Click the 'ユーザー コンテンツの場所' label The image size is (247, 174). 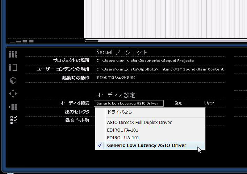click(63, 69)
